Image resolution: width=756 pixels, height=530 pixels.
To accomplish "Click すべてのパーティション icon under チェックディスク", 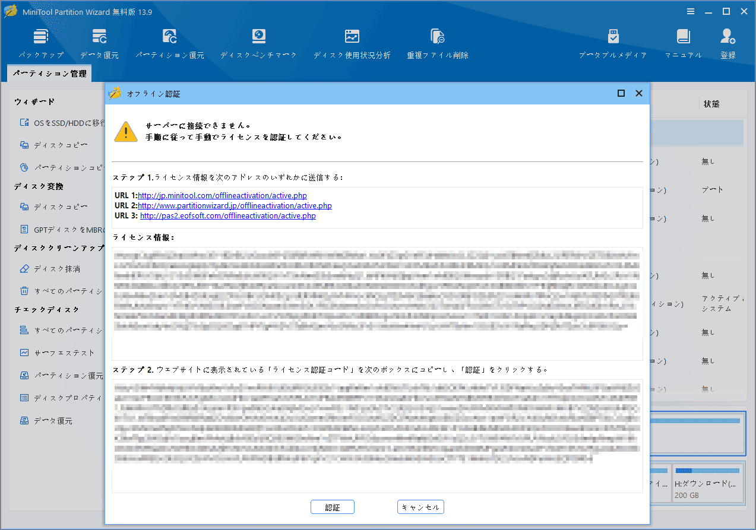I will click(x=24, y=330).
